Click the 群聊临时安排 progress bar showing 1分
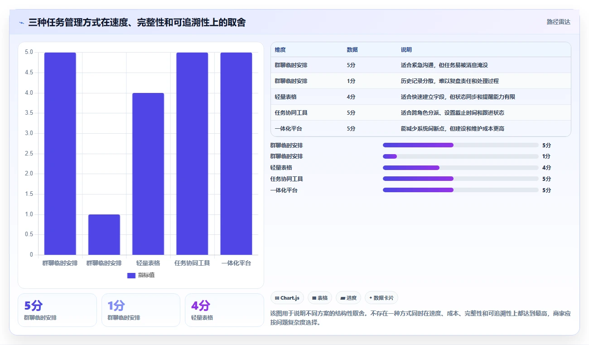Screen dimensions: 589x345 (461, 156)
